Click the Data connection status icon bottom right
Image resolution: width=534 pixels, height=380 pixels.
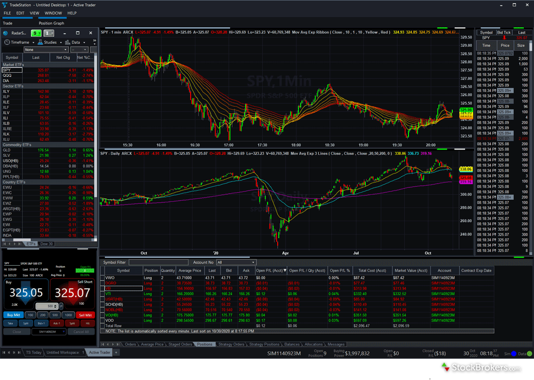(529, 353)
